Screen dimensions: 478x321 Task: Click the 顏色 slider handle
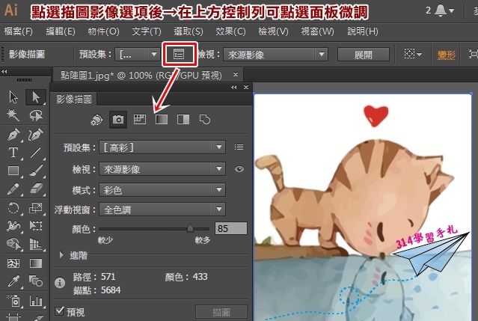click(x=190, y=228)
